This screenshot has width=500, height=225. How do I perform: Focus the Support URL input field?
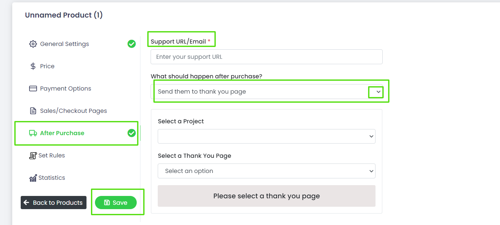[x=267, y=57]
